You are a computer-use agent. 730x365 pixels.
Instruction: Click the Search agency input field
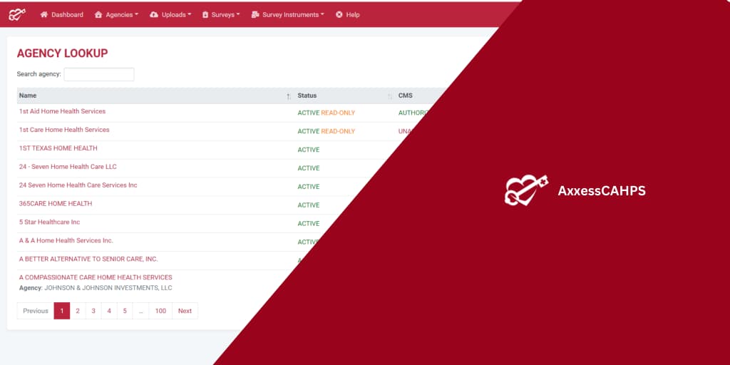tap(99, 74)
